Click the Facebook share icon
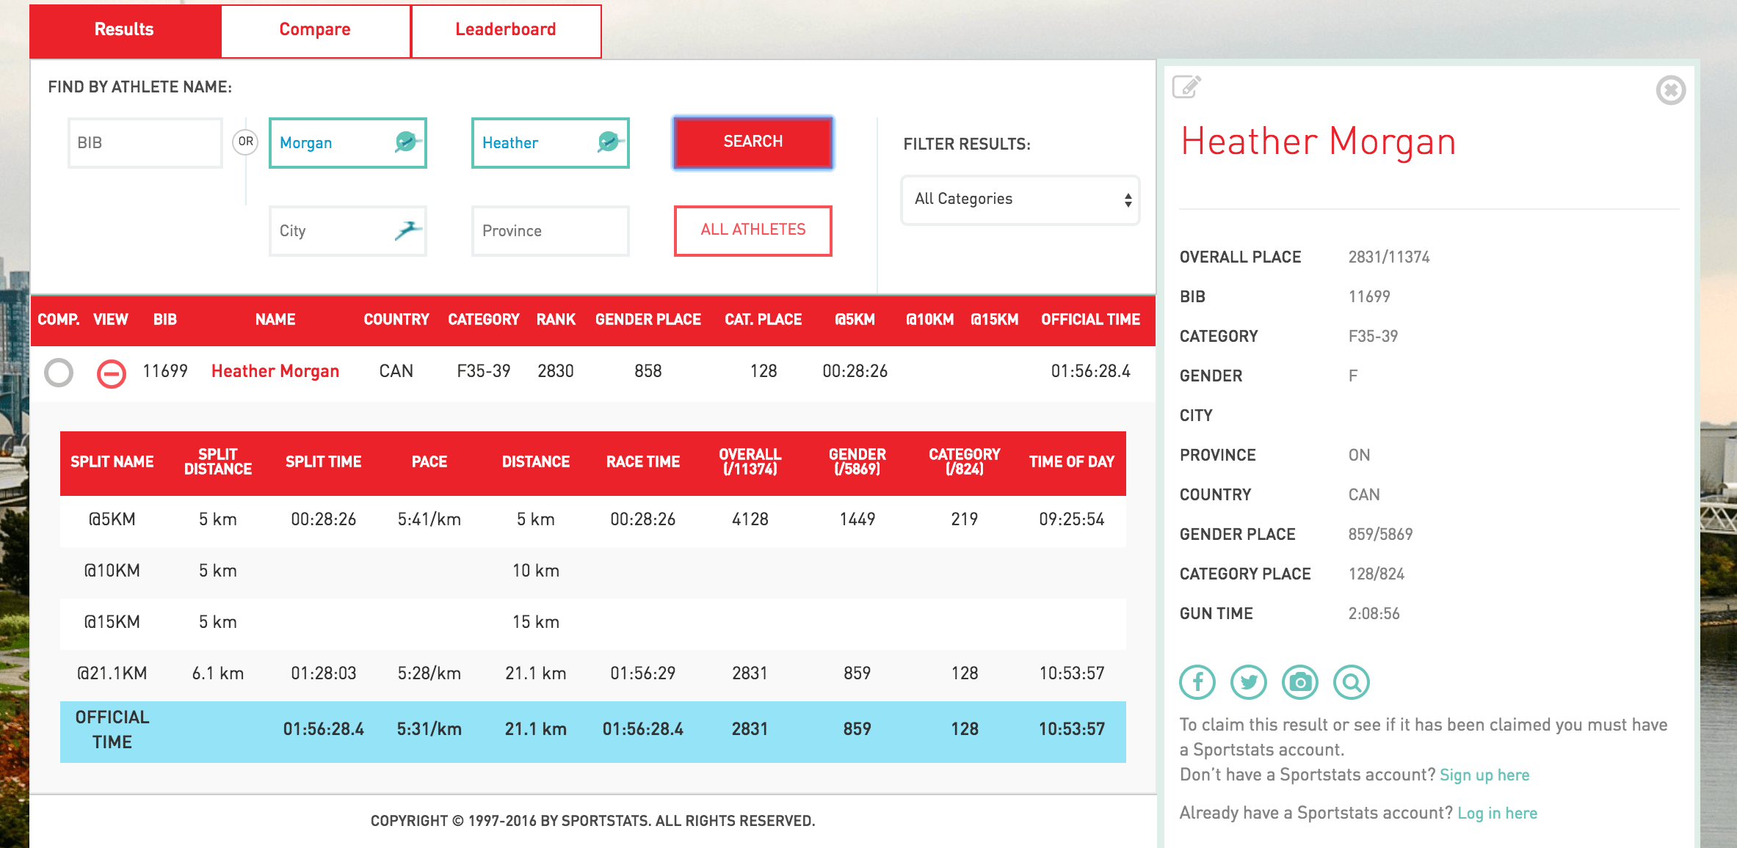The width and height of the screenshot is (1737, 848). [x=1197, y=682]
